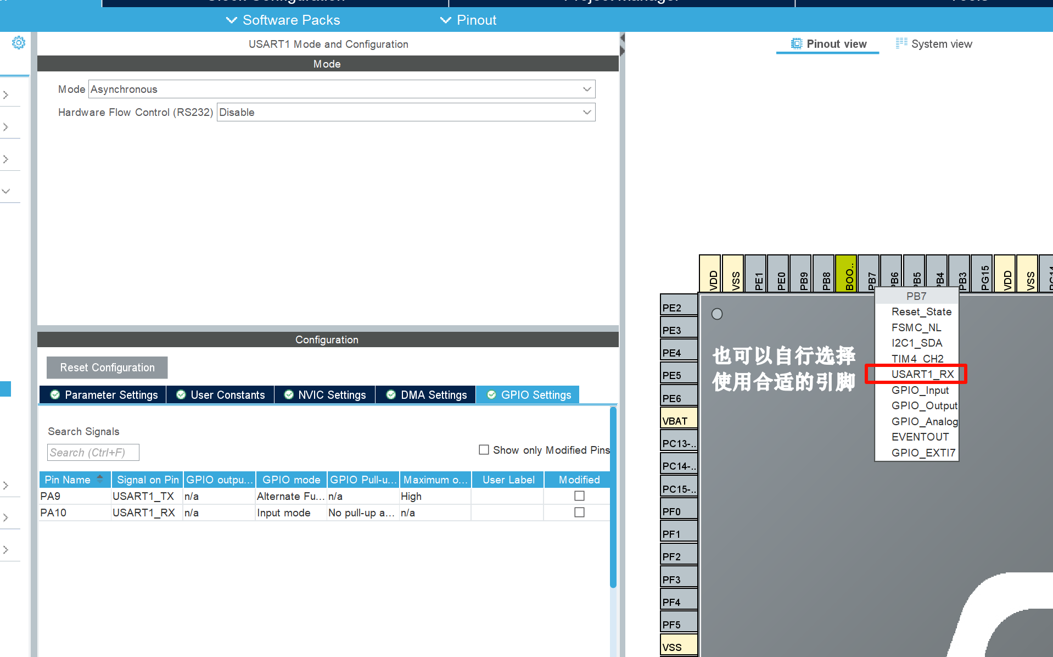
Task: Choose GPIO_EXTI7 from PB7 menu
Action: (x=916, y=453)
